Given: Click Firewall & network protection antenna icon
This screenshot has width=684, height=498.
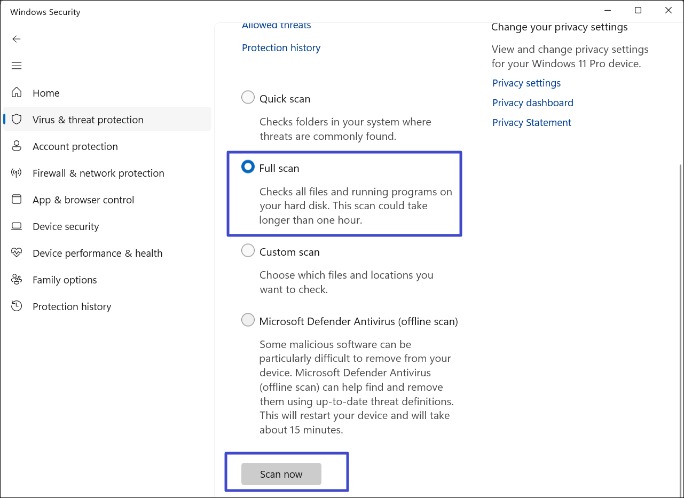Looking at the screenshot, I should pyautogui.click(x=17, y=173).
